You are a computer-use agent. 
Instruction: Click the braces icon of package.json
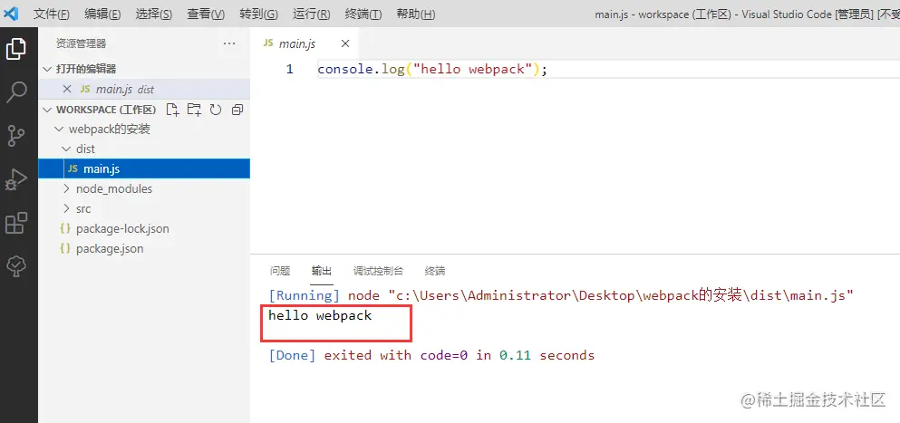tap(65, 248)
